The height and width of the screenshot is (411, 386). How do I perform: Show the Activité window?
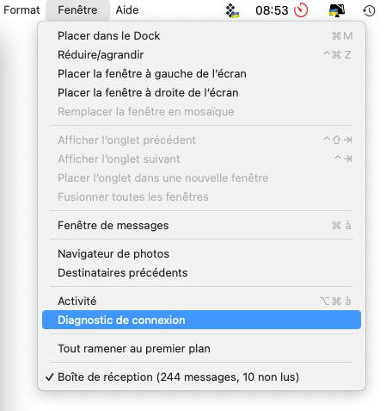201,302
